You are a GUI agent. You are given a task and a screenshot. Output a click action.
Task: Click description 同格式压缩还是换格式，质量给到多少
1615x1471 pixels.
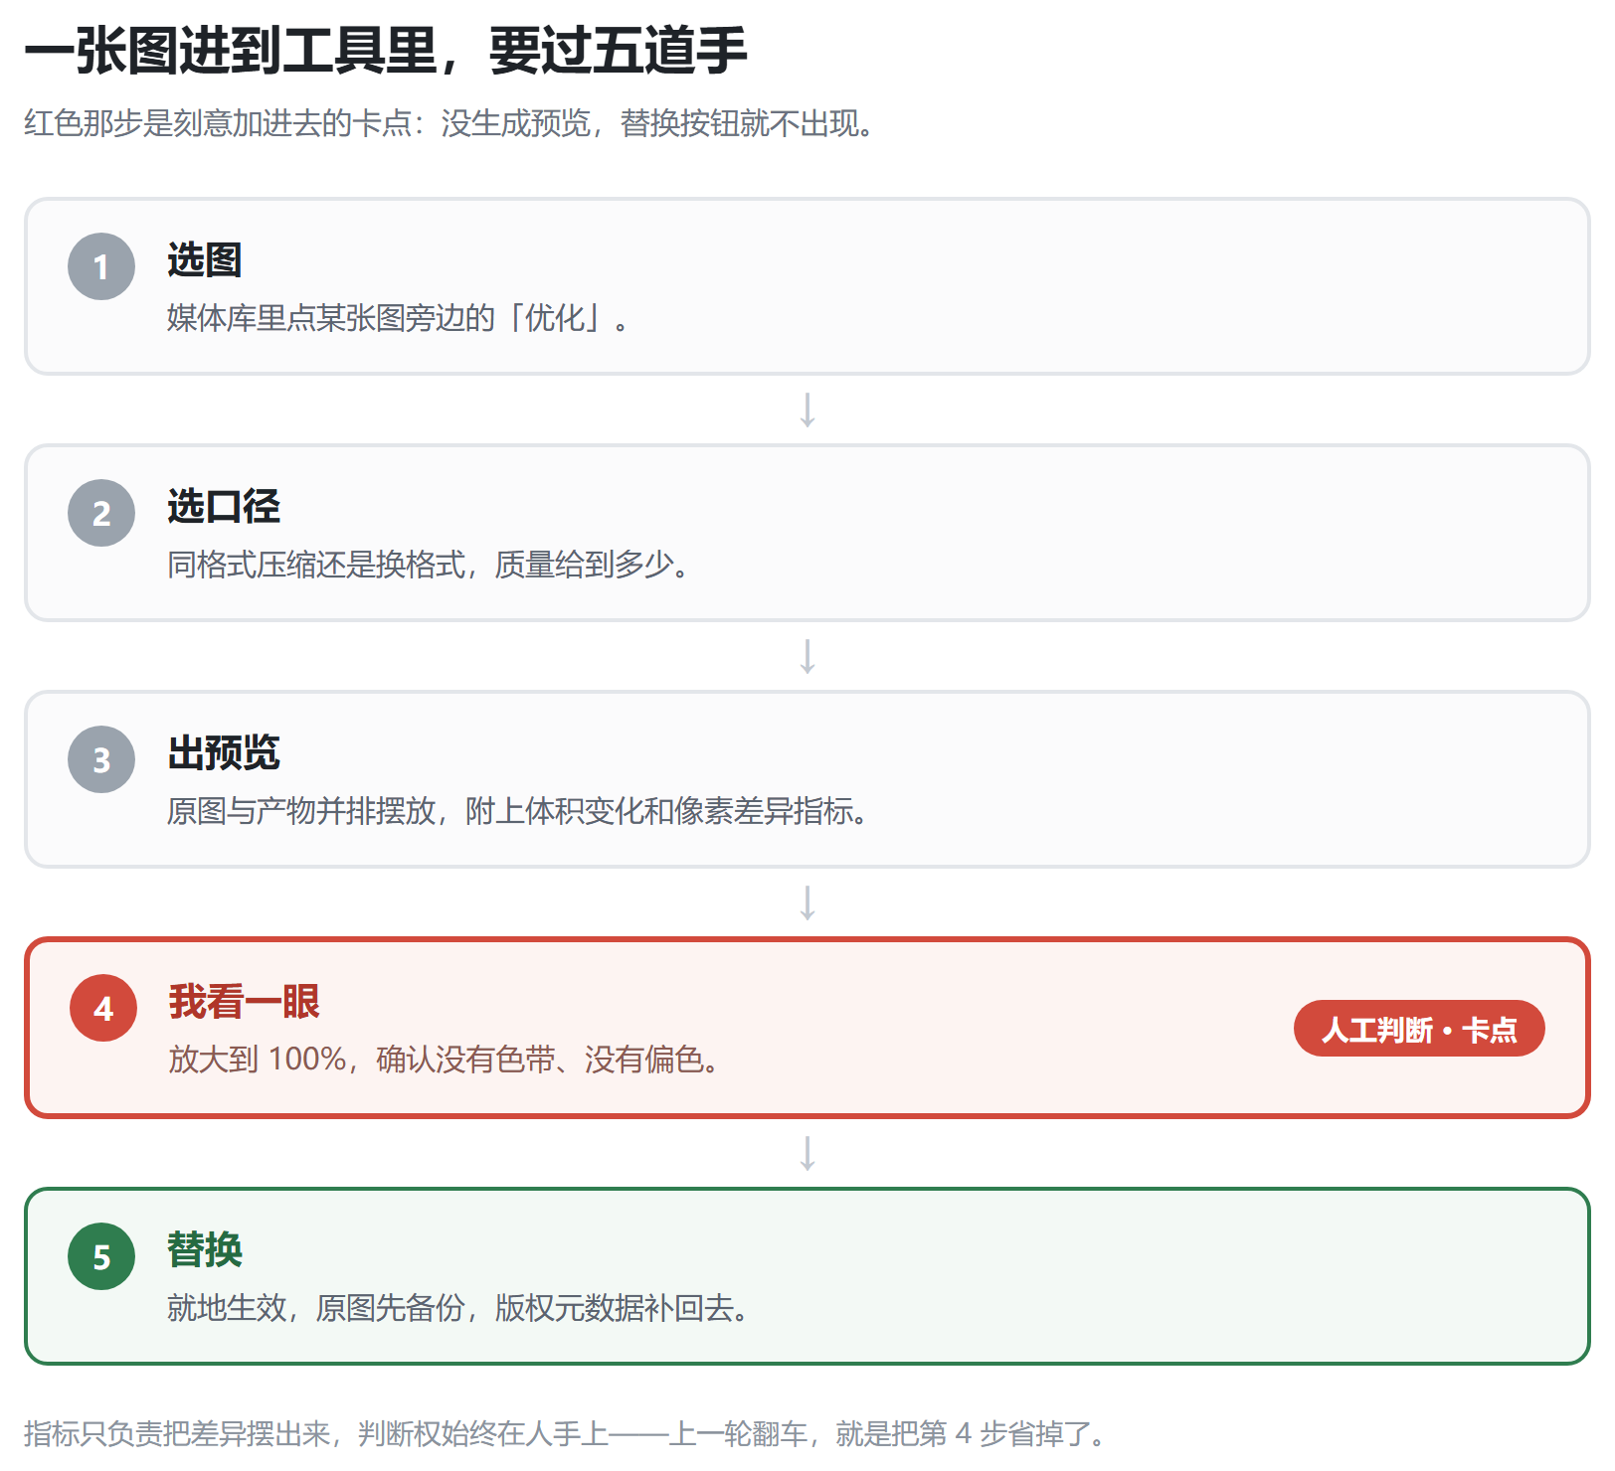tap(429, 565)
